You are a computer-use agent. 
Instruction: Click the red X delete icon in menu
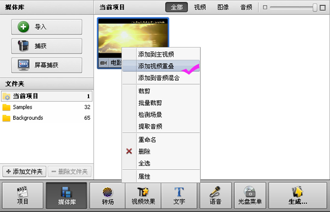[129, 151]
